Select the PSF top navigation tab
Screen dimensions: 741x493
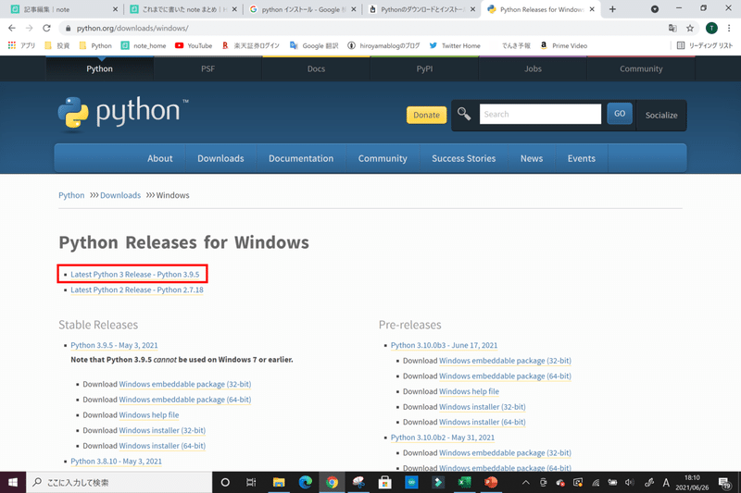click(x=207, y=68)
